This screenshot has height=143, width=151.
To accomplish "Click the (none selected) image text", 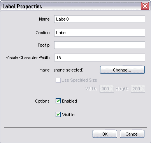I will tap(68, 70).
